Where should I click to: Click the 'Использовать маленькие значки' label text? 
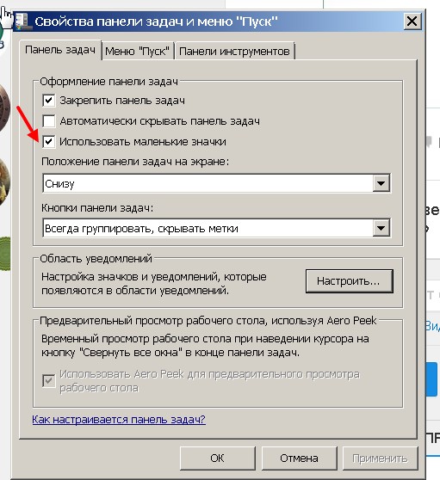tap(143, 141)
